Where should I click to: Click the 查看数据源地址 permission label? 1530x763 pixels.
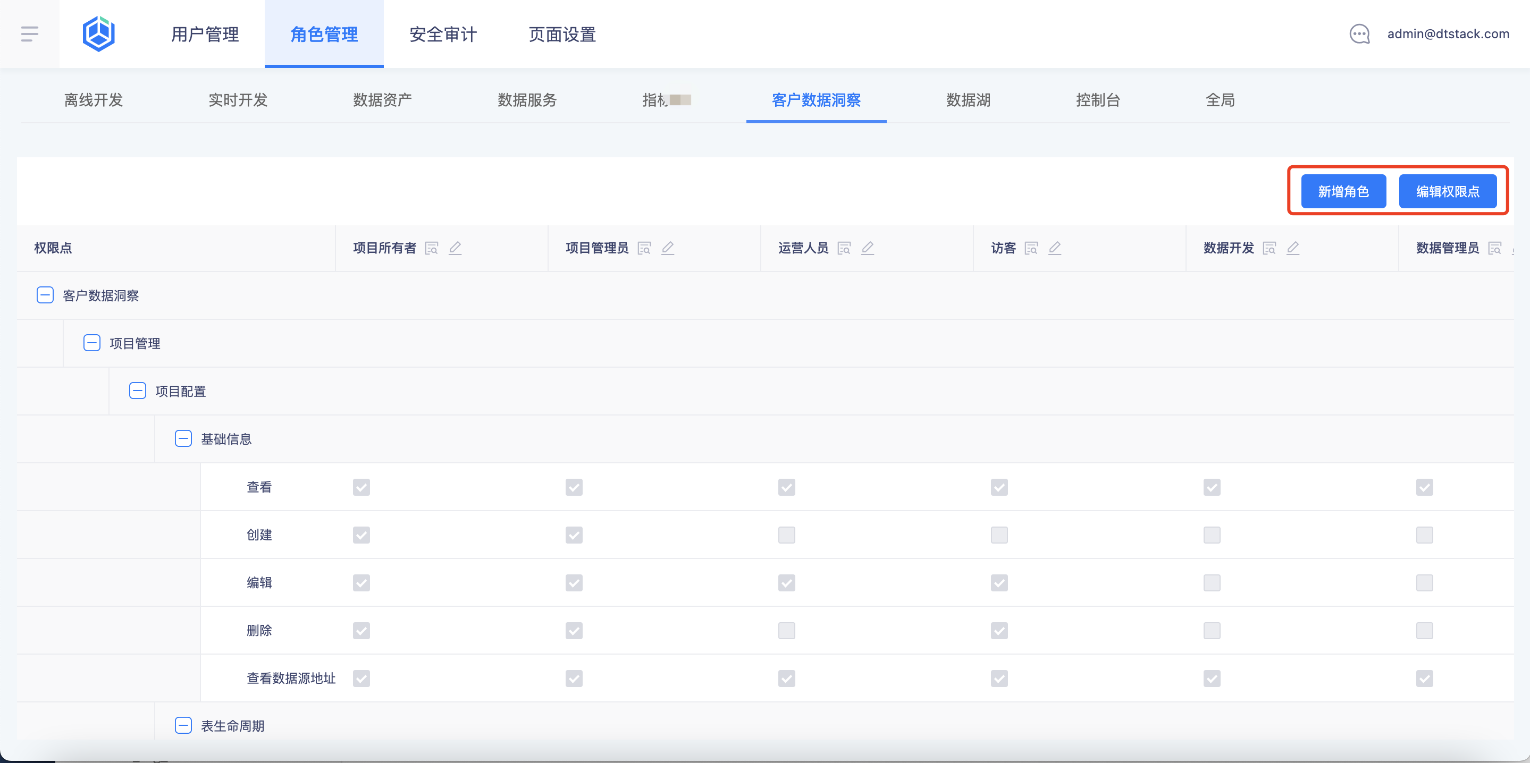(x=291, y=679)
